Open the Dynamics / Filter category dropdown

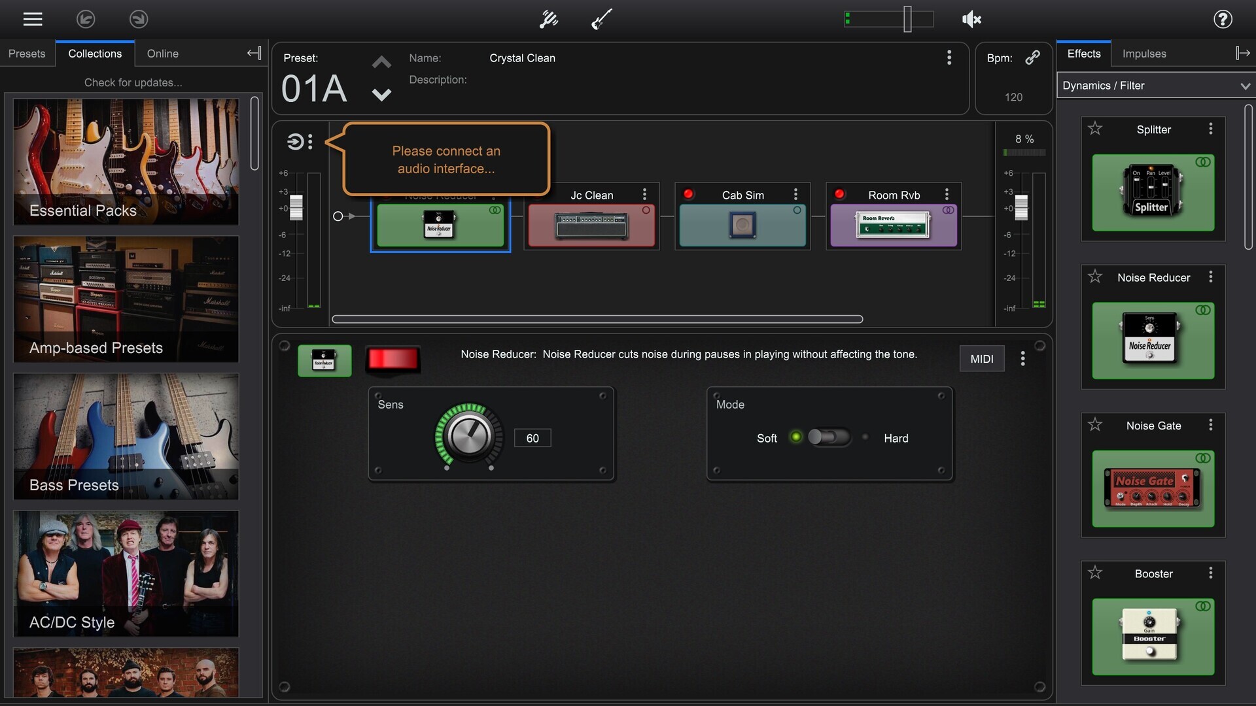(1156, 86)
